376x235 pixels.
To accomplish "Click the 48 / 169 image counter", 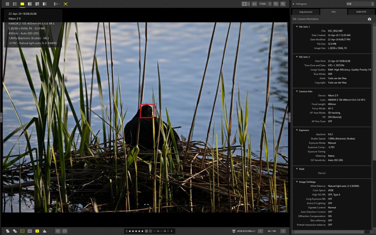I will pyautogui.click(x=272, y=231).
